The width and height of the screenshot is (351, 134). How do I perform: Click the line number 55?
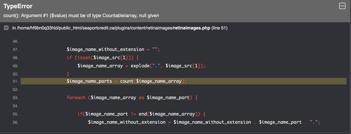coord(15,114)
